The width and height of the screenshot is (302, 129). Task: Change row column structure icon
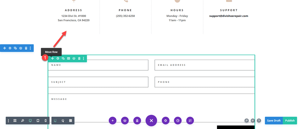[x=69, y=58]
